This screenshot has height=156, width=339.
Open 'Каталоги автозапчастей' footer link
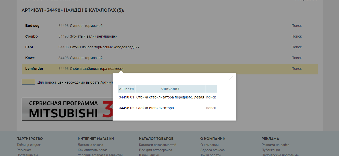(x=158, y=145)
